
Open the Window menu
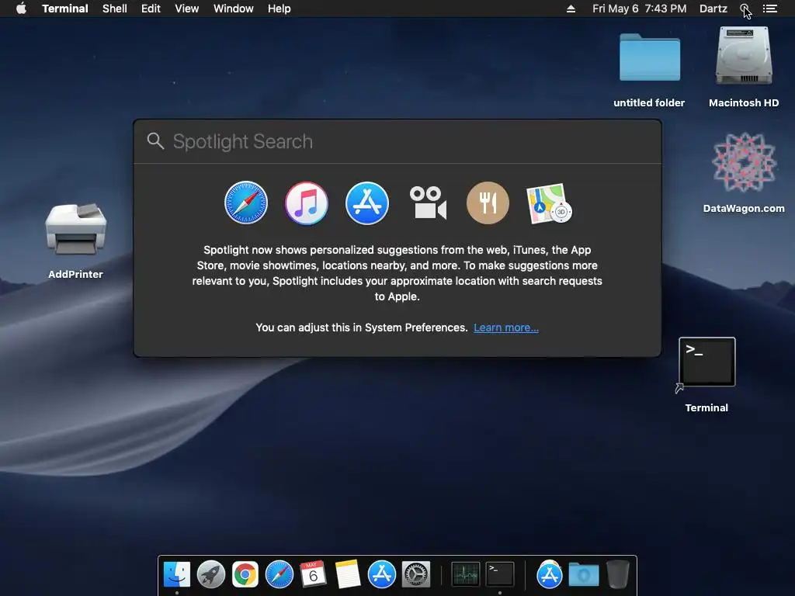[x=233, y=9]
